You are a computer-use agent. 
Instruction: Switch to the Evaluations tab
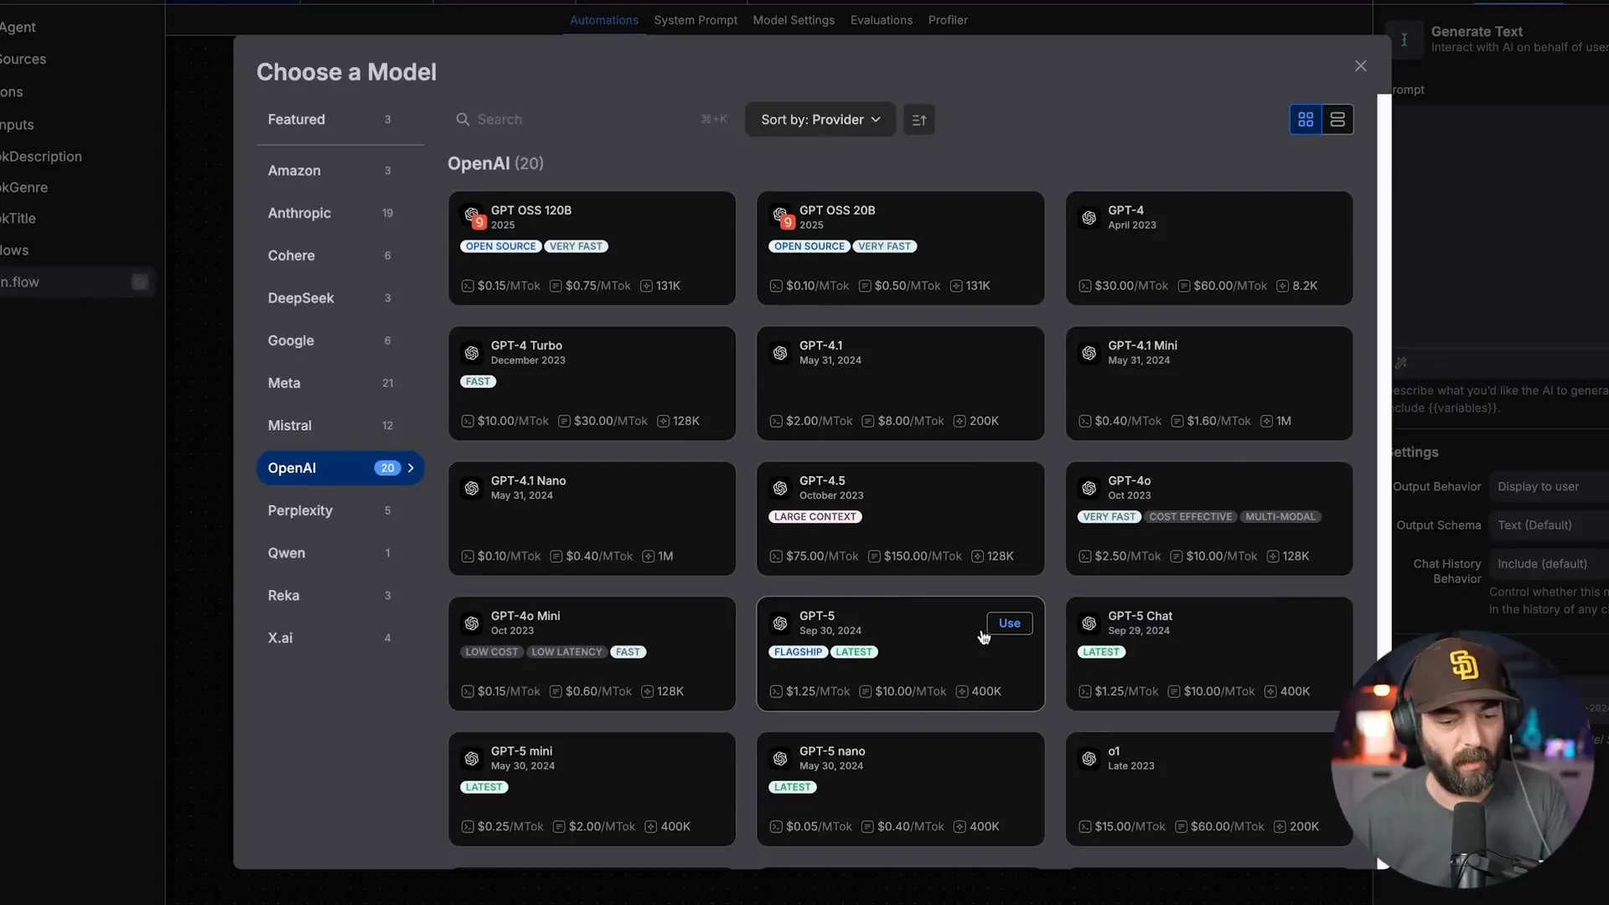tap(881, 19)
